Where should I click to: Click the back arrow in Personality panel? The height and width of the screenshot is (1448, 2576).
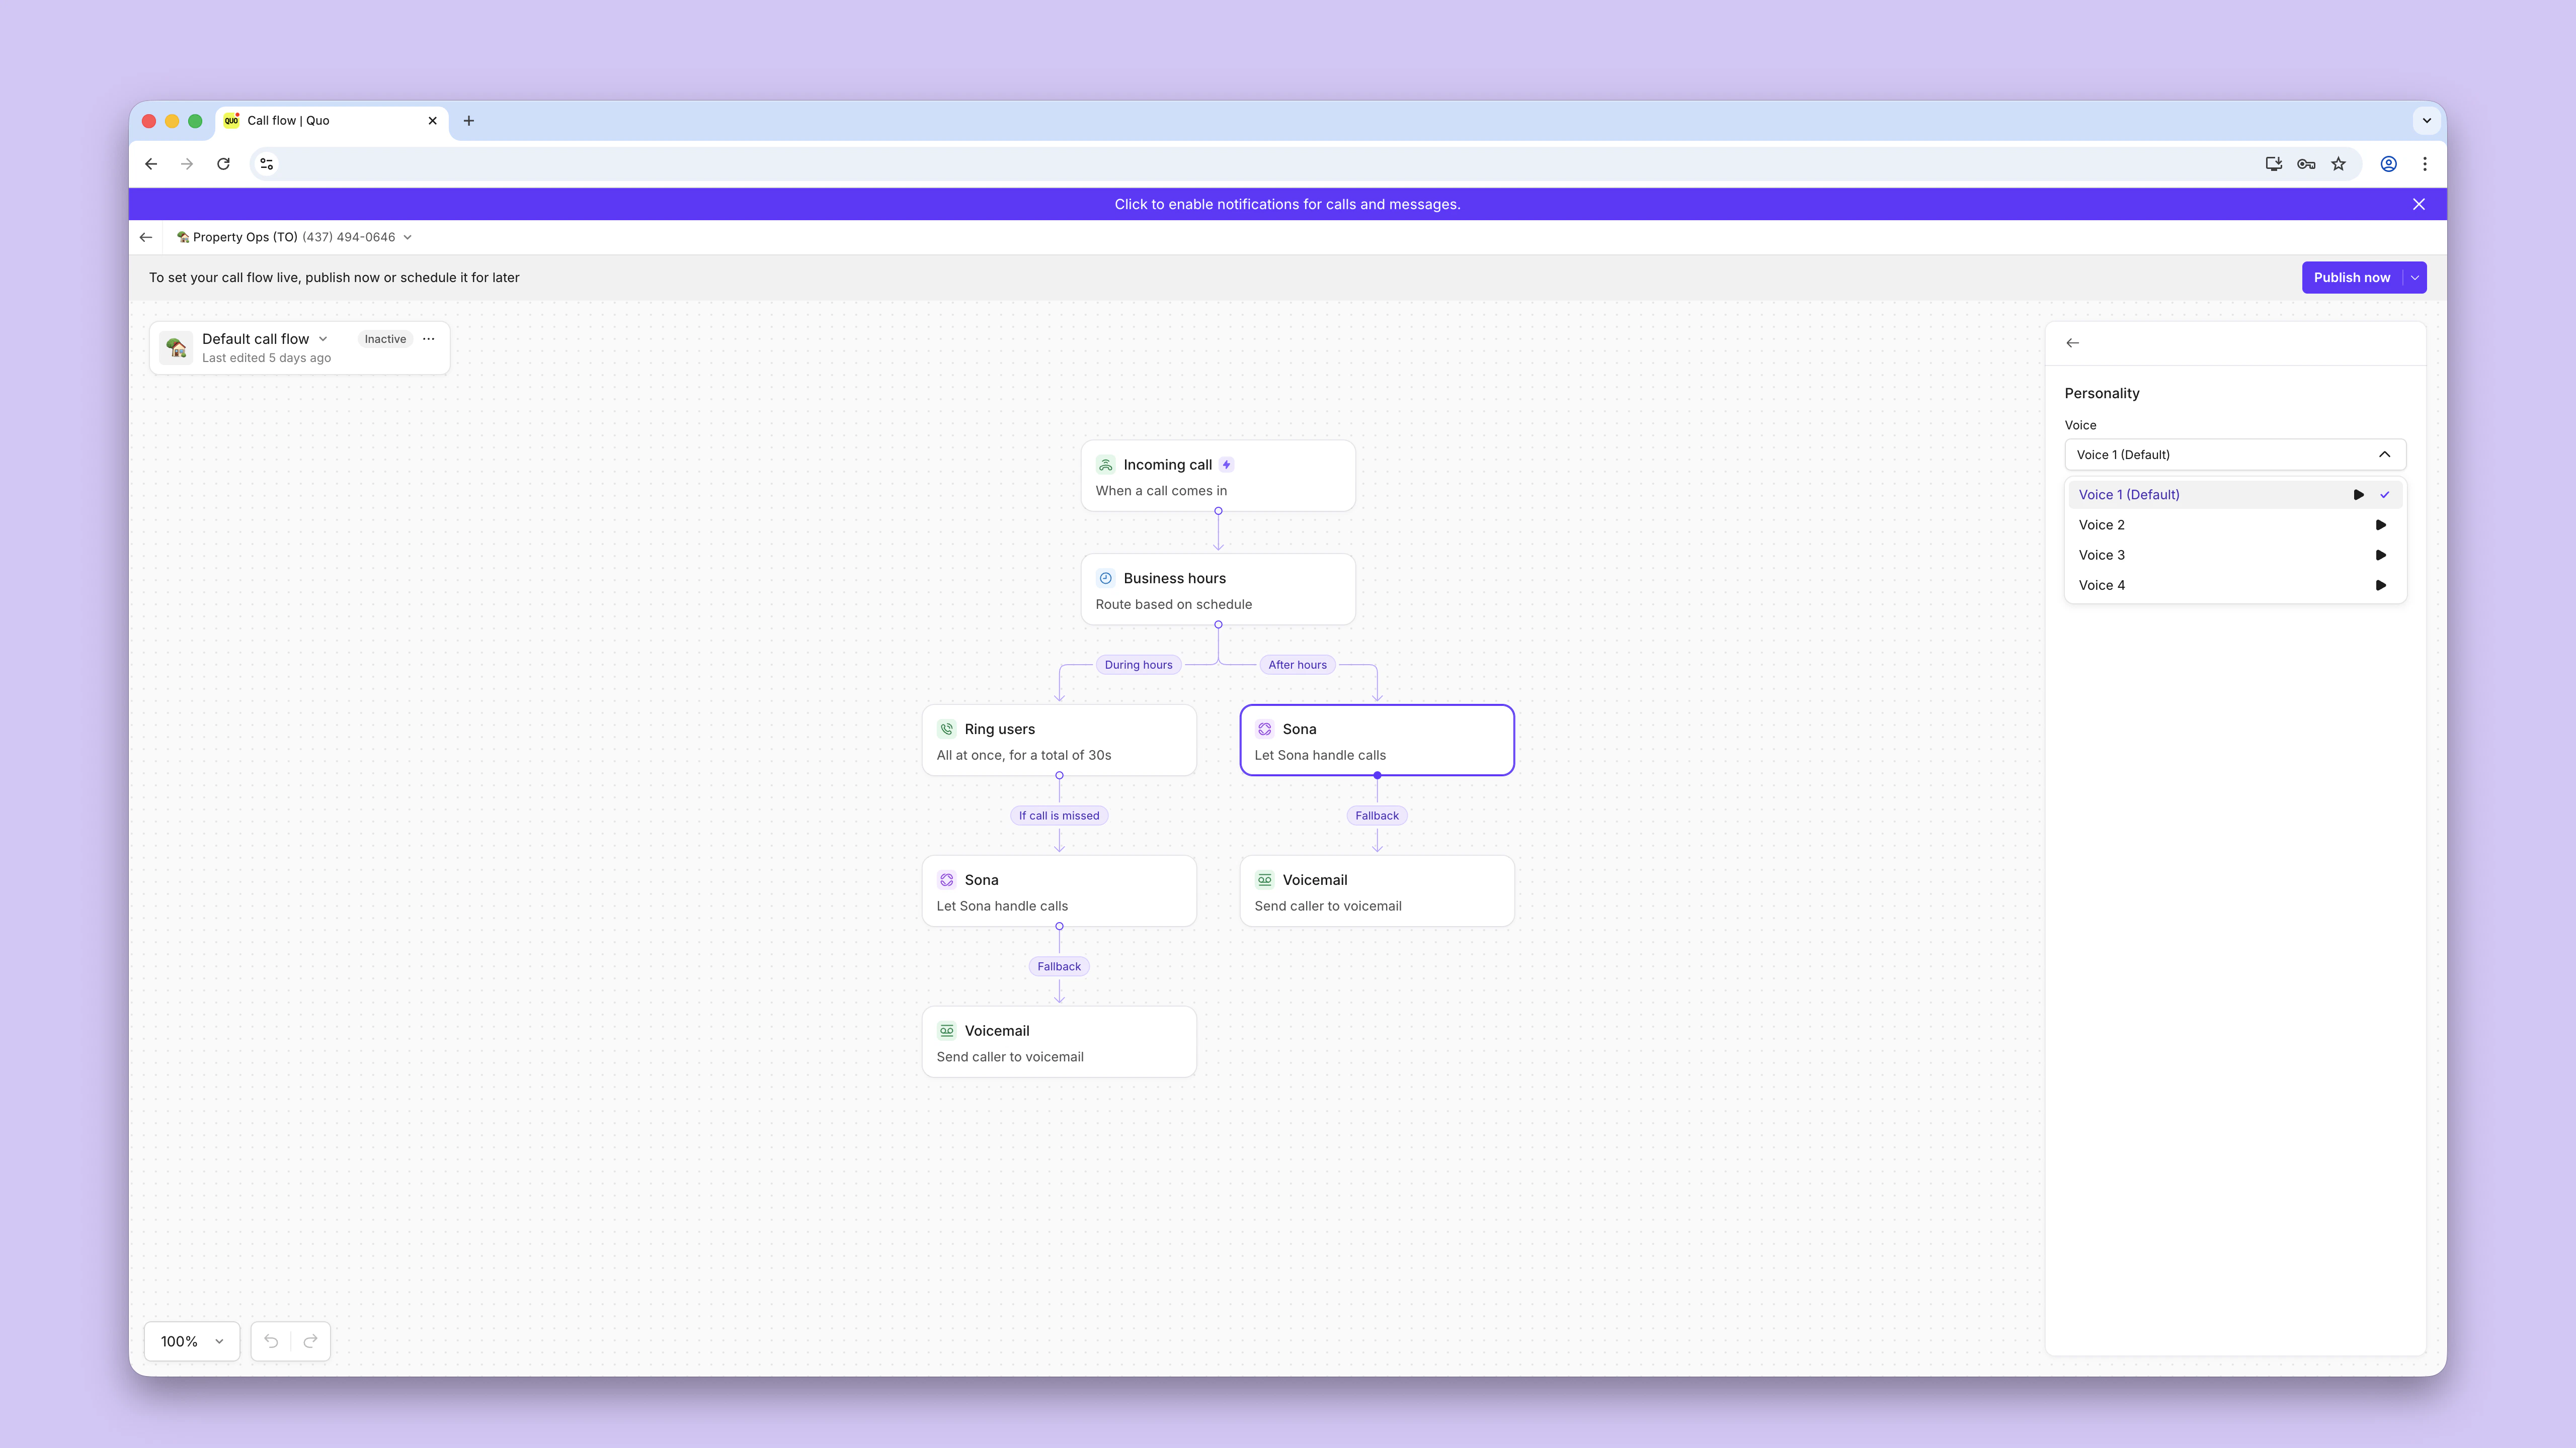[x=2072, y=343]
